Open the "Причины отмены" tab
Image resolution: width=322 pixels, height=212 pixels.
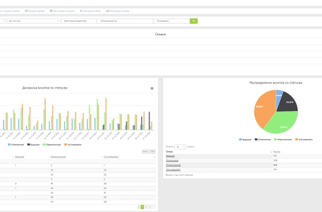90,11
